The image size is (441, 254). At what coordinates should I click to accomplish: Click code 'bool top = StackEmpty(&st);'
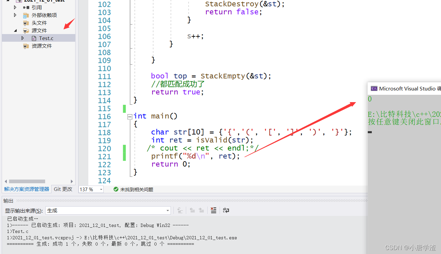(211, 76)
